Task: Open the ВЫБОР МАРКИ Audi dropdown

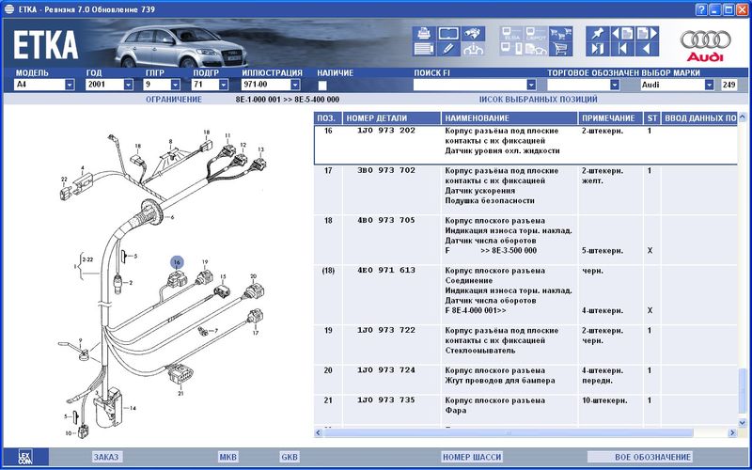Action: (710, 85)
